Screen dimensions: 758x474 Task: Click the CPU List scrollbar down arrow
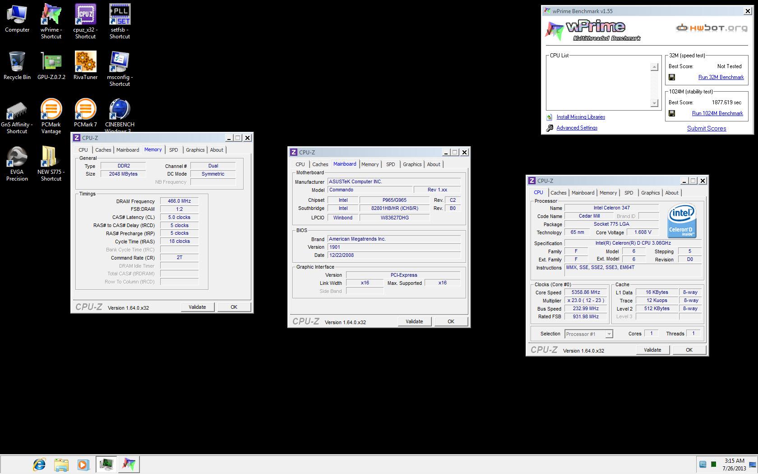pos(654,103)
